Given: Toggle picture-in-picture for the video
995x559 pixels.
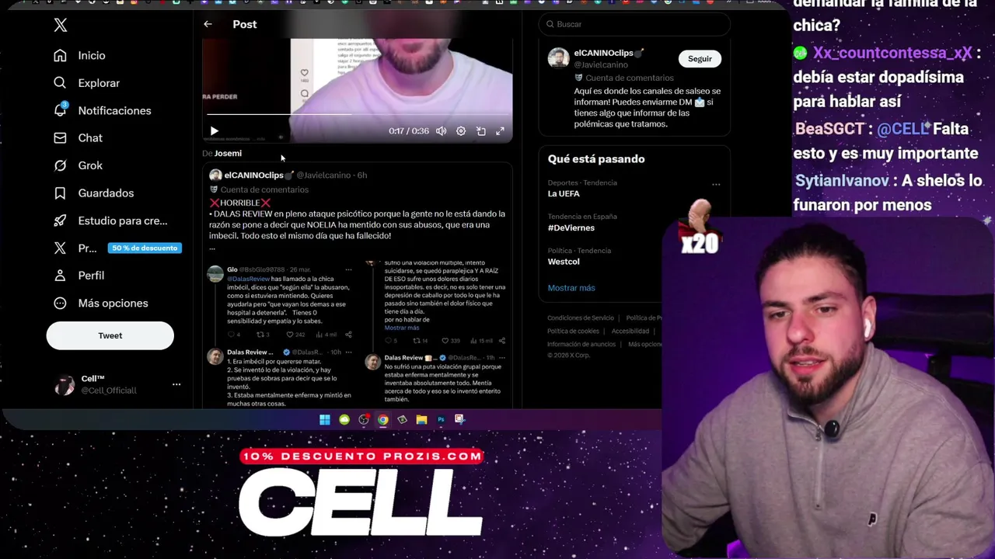Looking at the screenshot, I should point(481,131).
